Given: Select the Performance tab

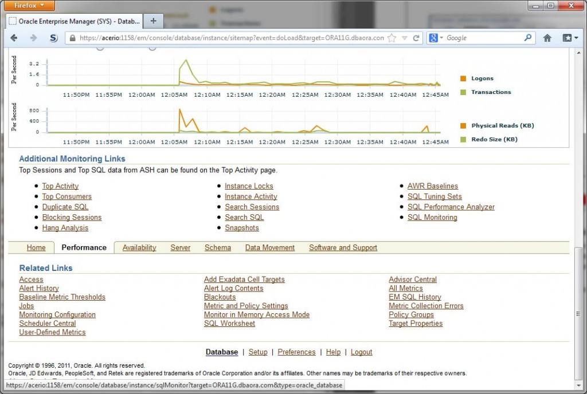Looking at the screenshot, I should coord(84,247).
